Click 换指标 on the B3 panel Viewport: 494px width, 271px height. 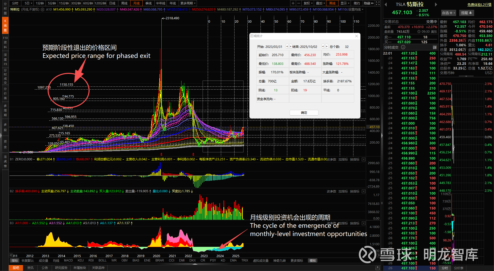click(355, 223)
